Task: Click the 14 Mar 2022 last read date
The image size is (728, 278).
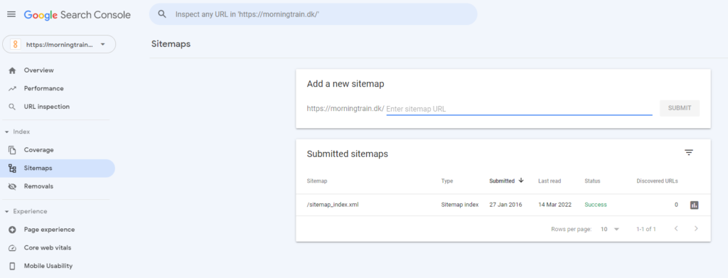Action: tap(555, 205)
